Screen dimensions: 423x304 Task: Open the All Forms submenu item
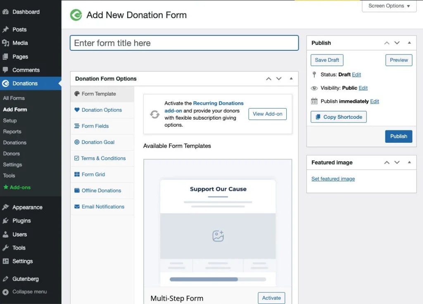click(x=14, y=98)
